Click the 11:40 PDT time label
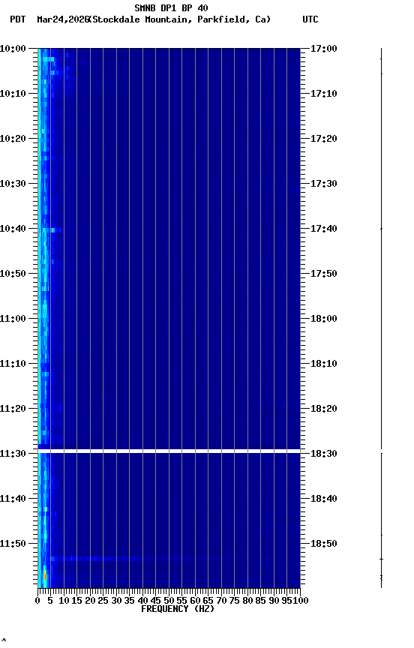Viewport: 414px width, 648px height. pyautogui.click(x=13, y=499)
